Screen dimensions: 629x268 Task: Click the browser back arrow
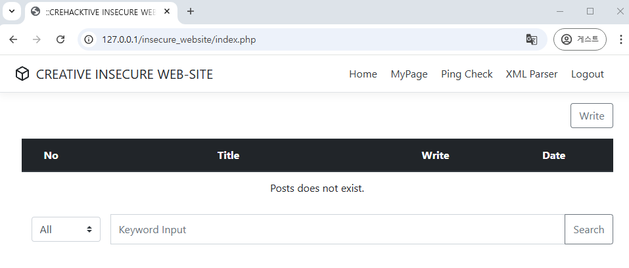13,39
